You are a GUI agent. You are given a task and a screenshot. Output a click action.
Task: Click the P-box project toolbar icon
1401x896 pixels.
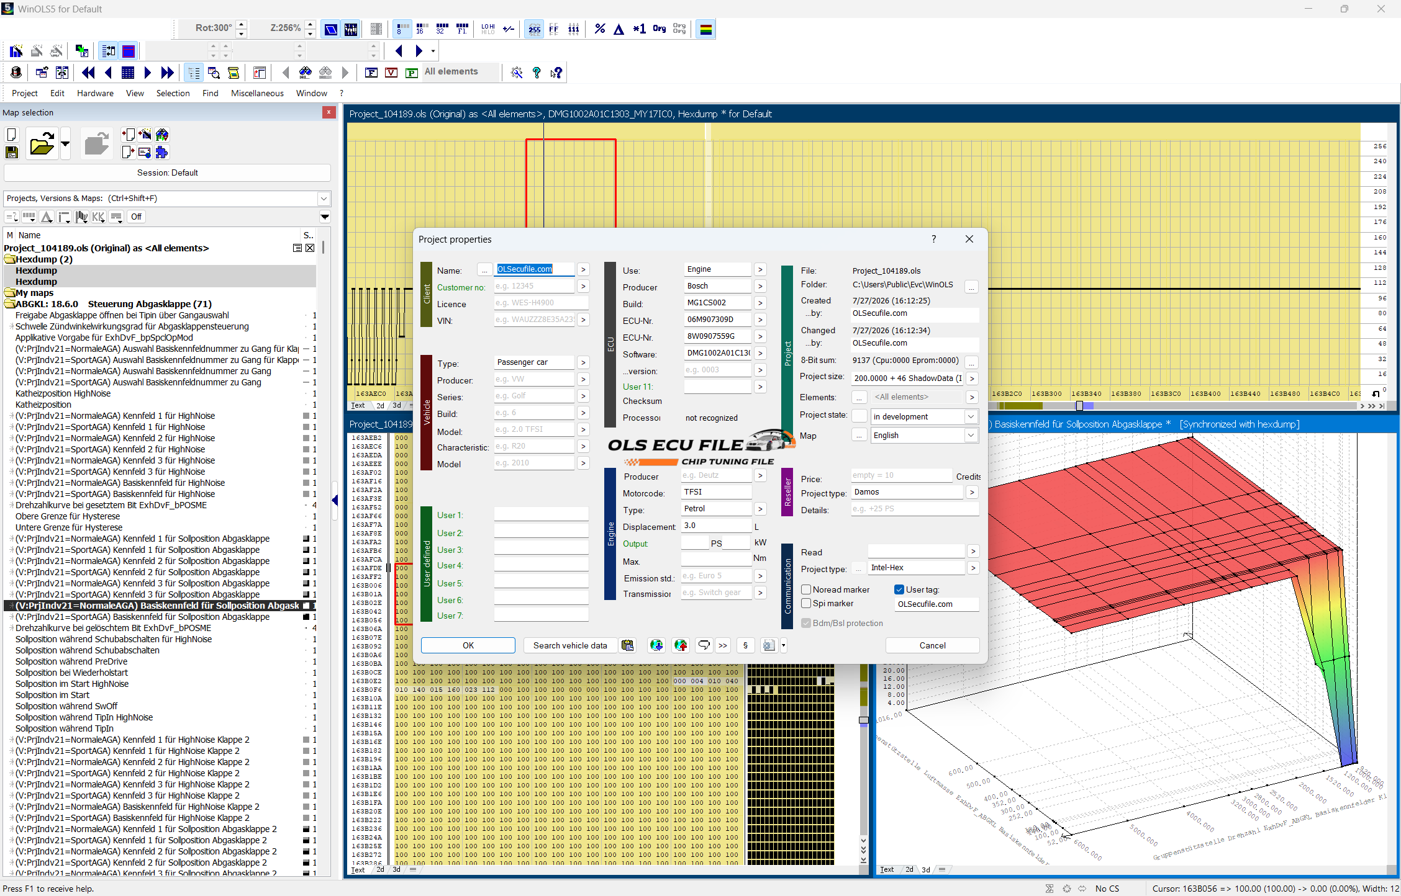(x=411, y=73)
